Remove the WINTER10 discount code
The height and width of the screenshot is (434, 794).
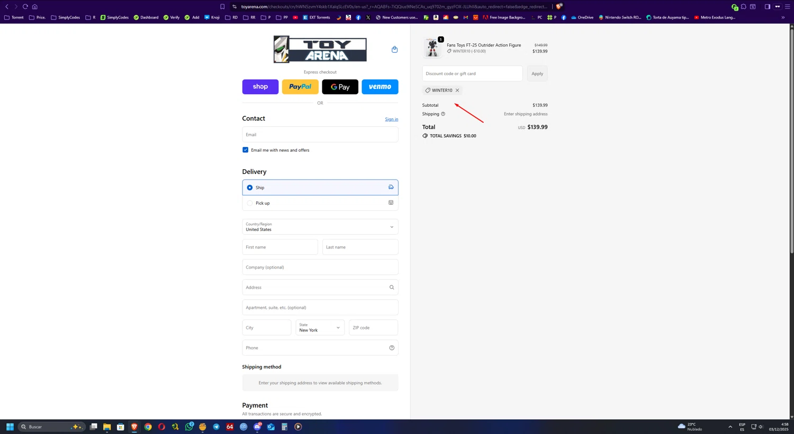tap(457, 90)
